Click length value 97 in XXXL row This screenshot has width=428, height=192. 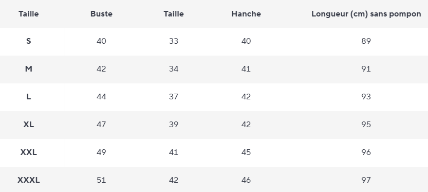366,180
